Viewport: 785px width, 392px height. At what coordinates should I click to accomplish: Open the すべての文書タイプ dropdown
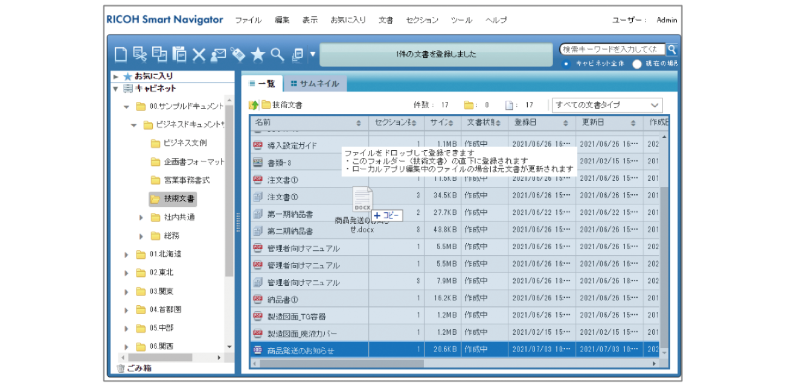[x=607, y=105]
